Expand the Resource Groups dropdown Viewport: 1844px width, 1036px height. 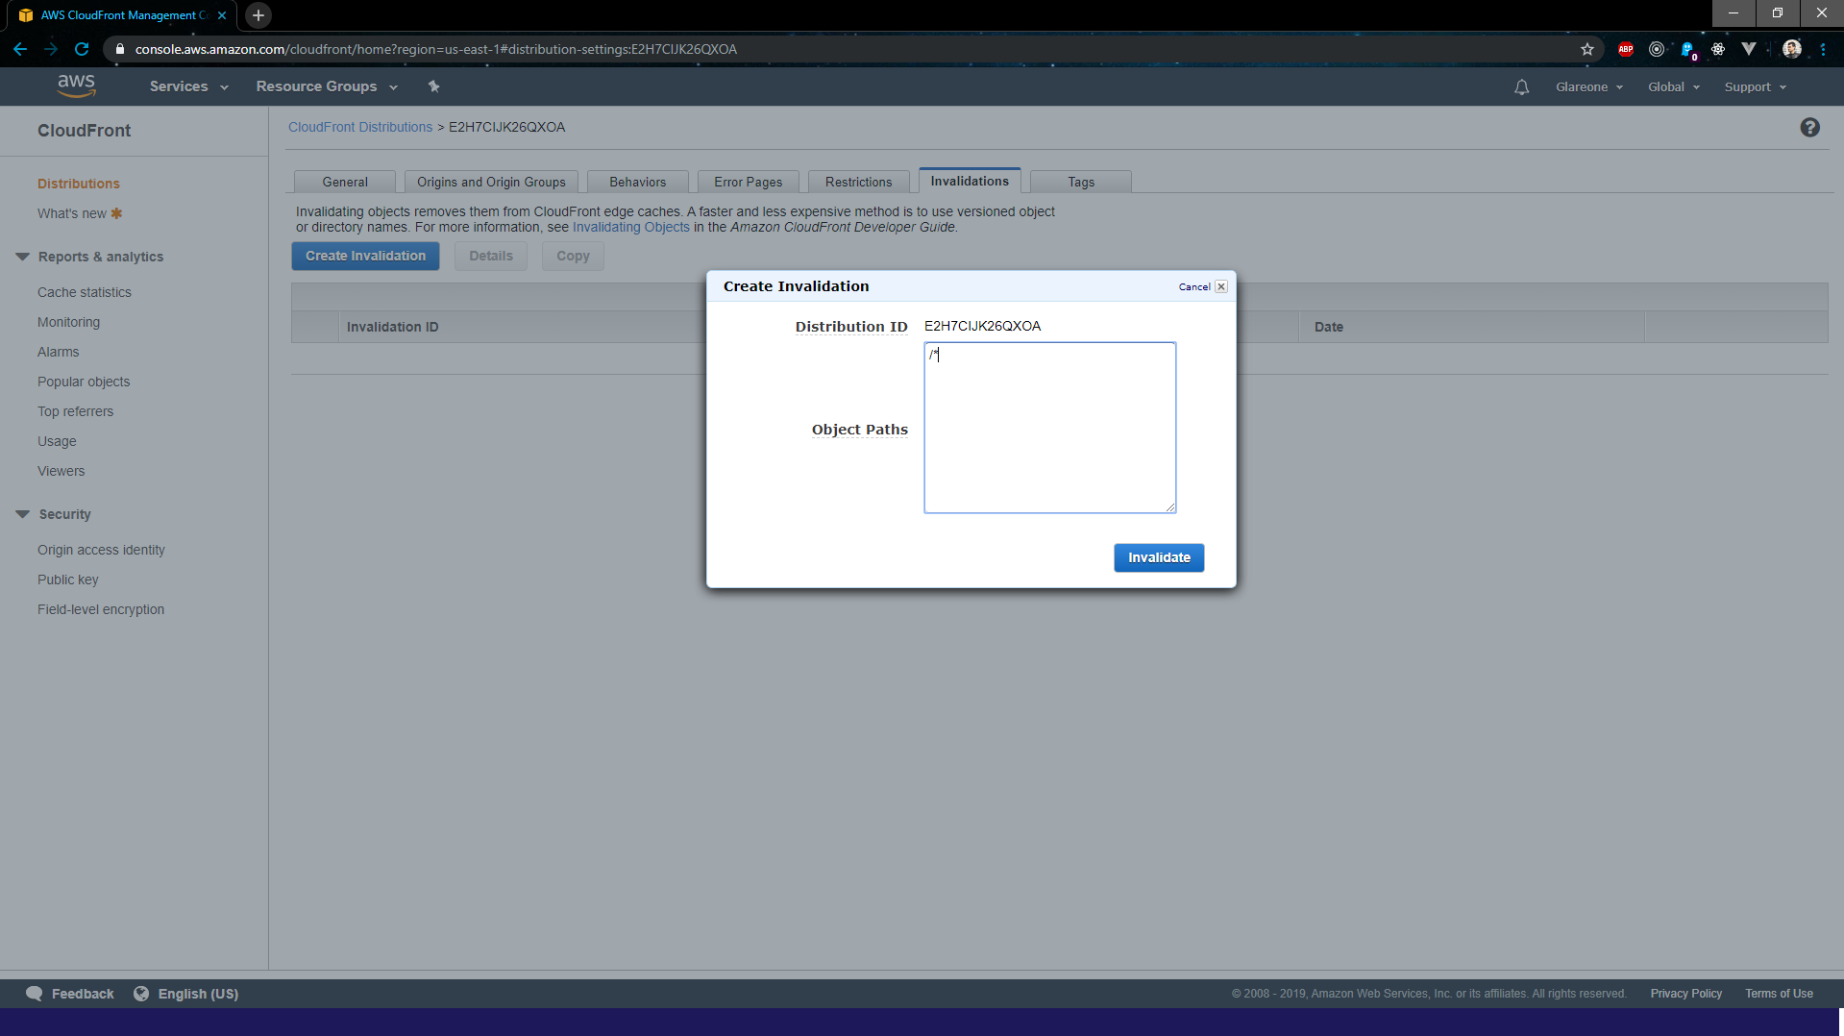click(327, 86)
